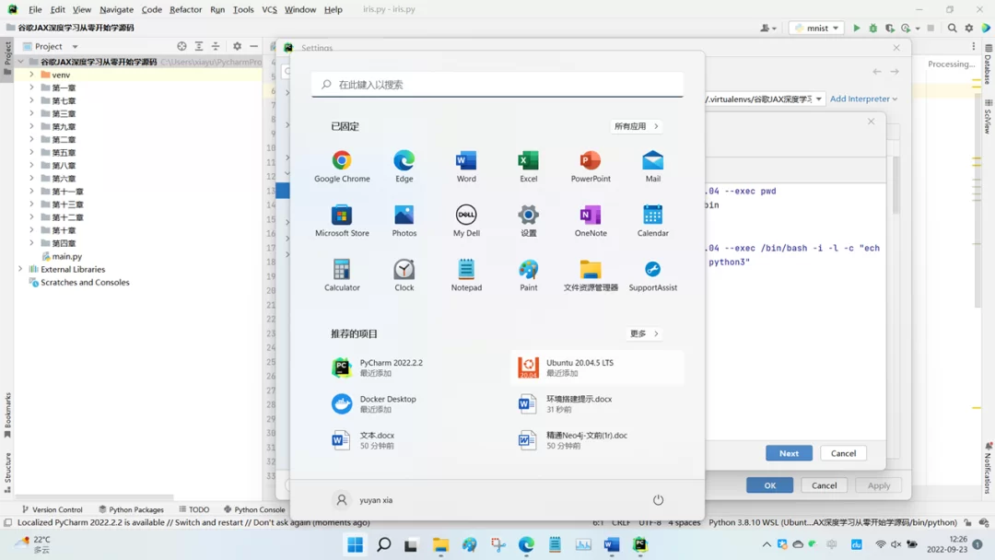Expand the venv folder

tap(31, 75)
